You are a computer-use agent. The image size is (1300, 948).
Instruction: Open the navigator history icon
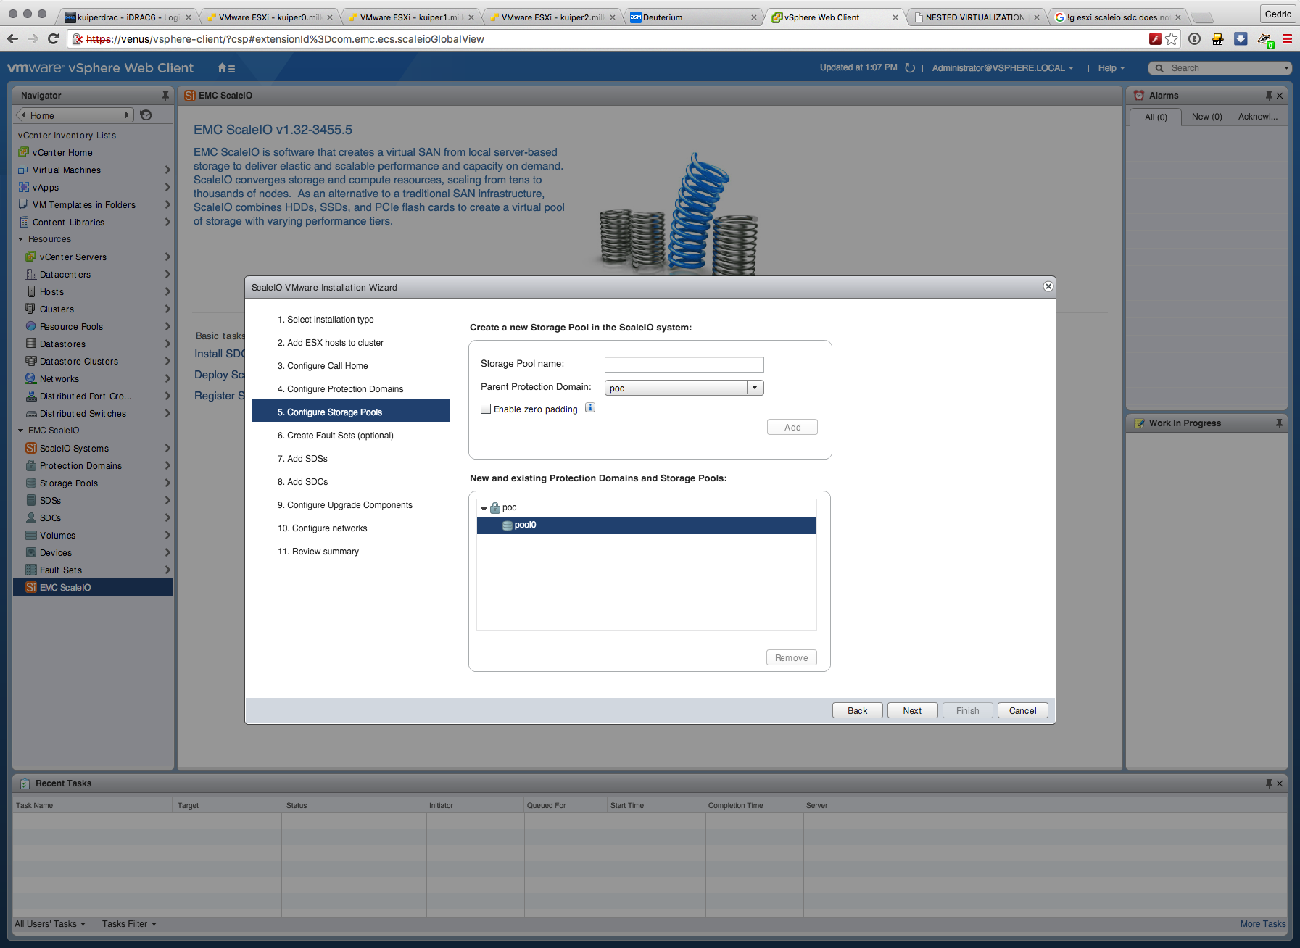(x=146, y=115)
